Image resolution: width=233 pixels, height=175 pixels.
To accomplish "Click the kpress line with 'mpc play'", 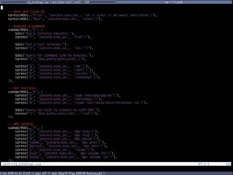I will [x=57, y=131].
